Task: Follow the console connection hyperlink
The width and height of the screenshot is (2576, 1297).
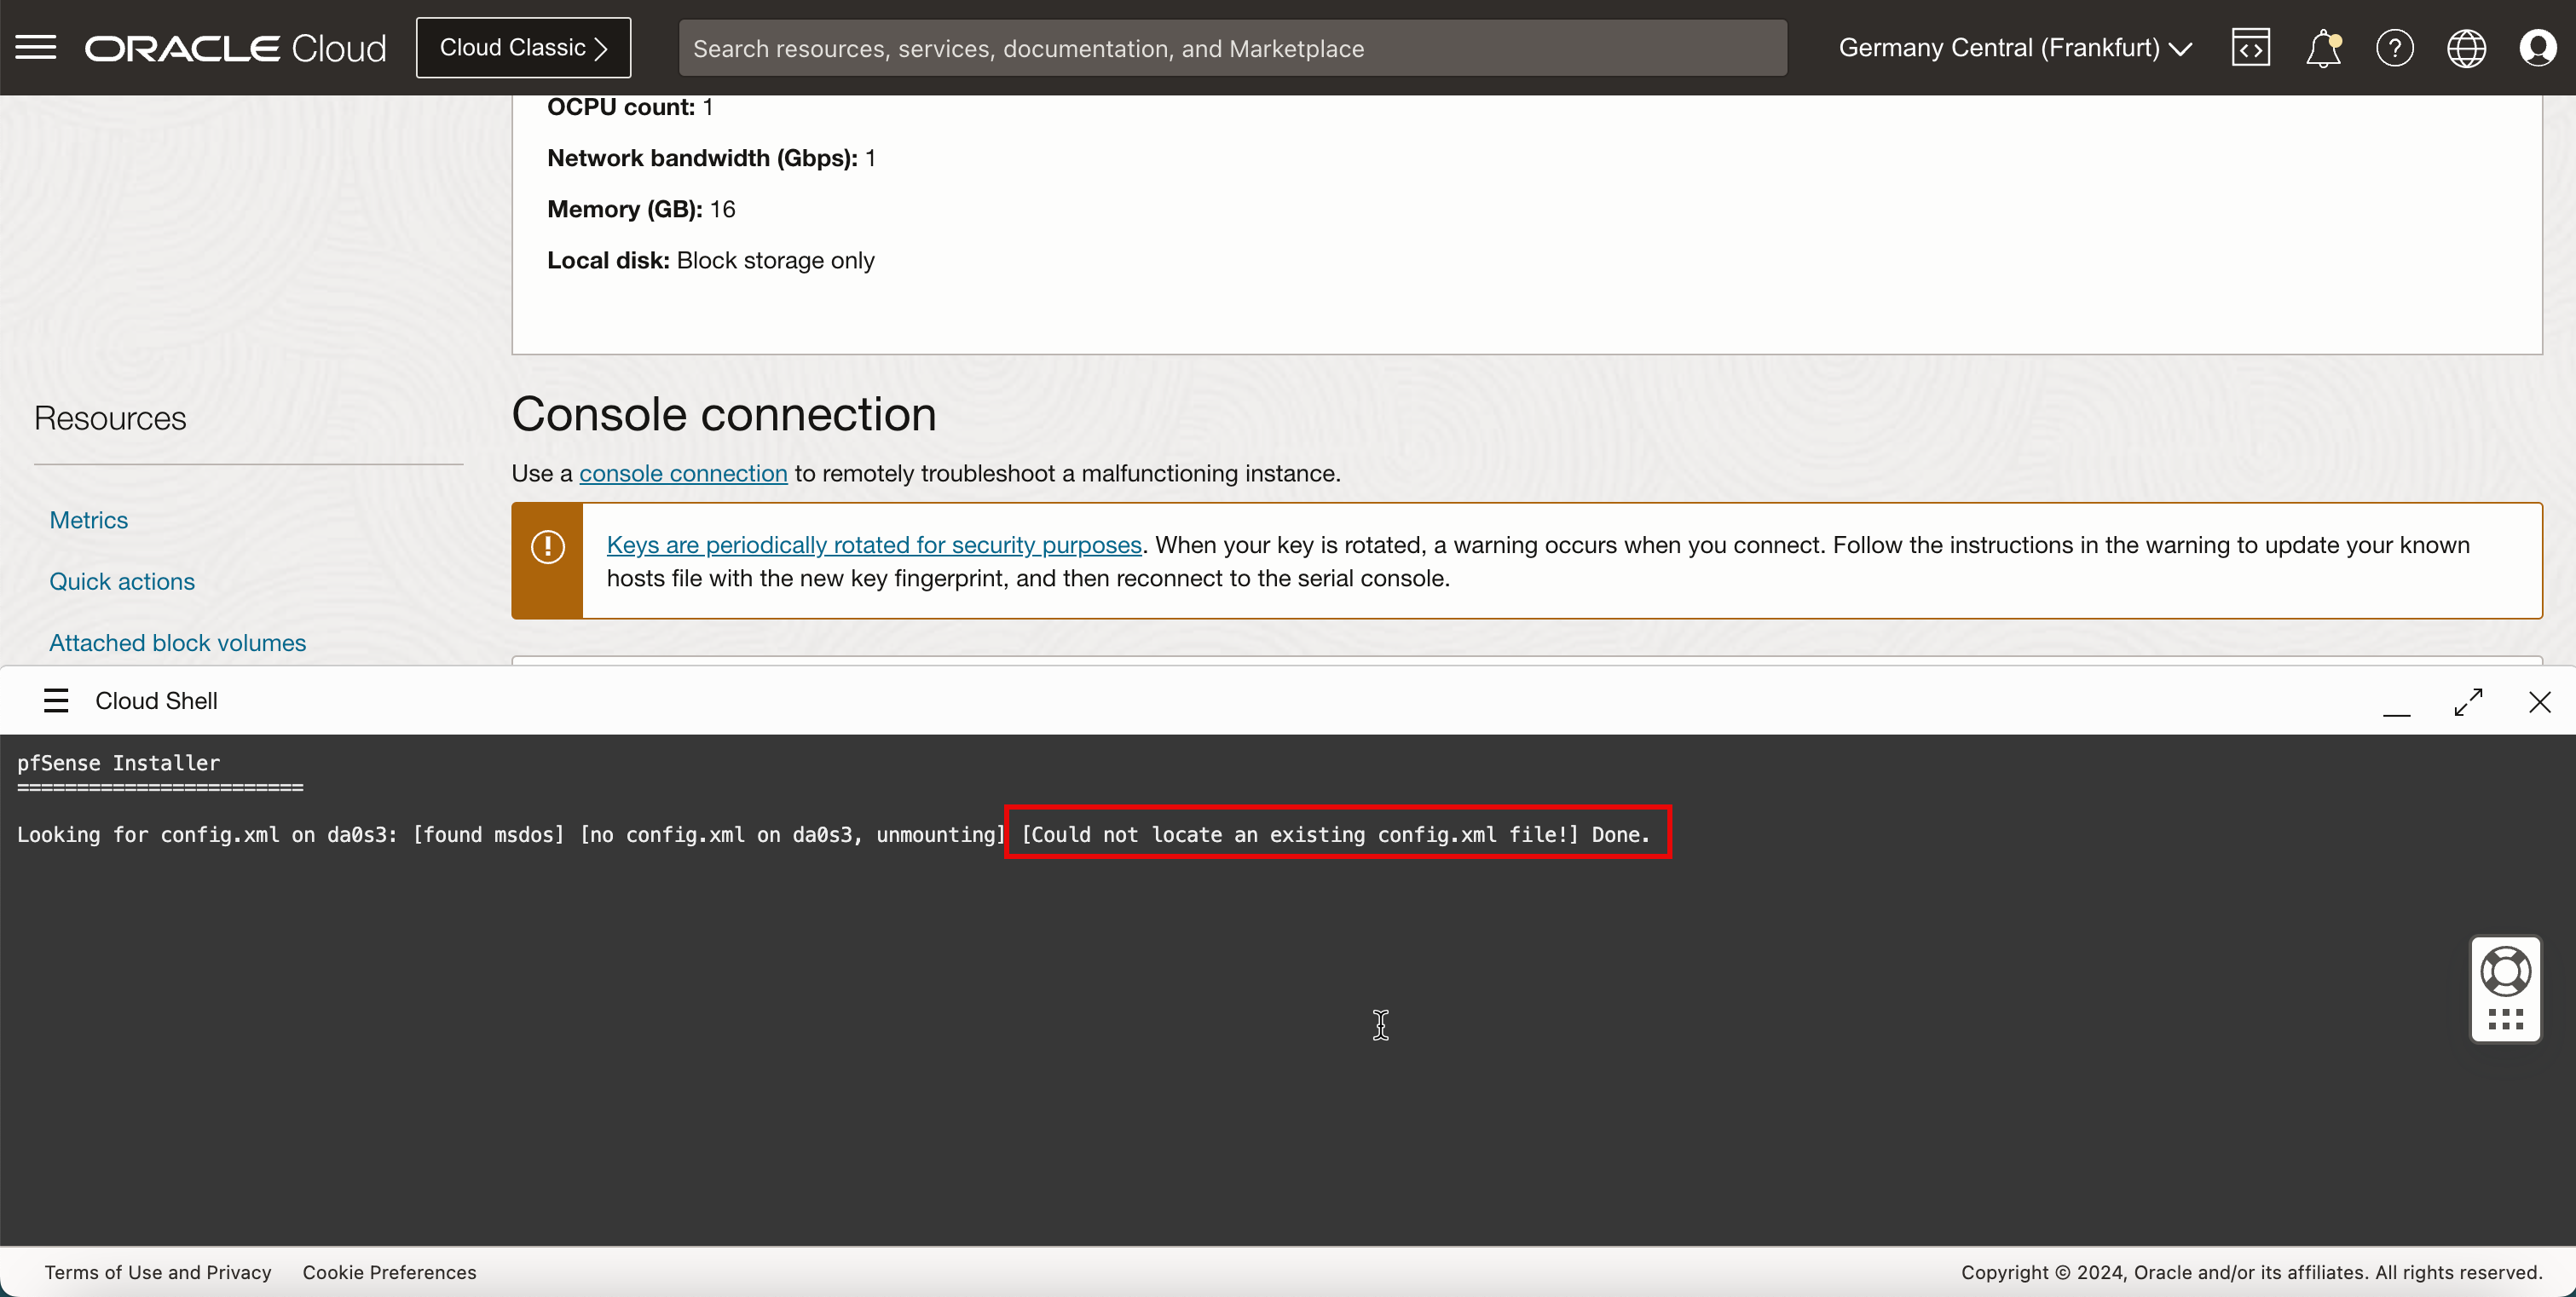Action: [683, 473]
